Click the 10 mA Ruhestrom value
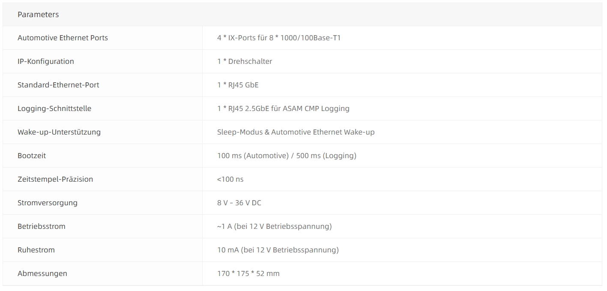The height and width of the screenshot is (291, 607). pyautogui.click(x=278, y=250)
